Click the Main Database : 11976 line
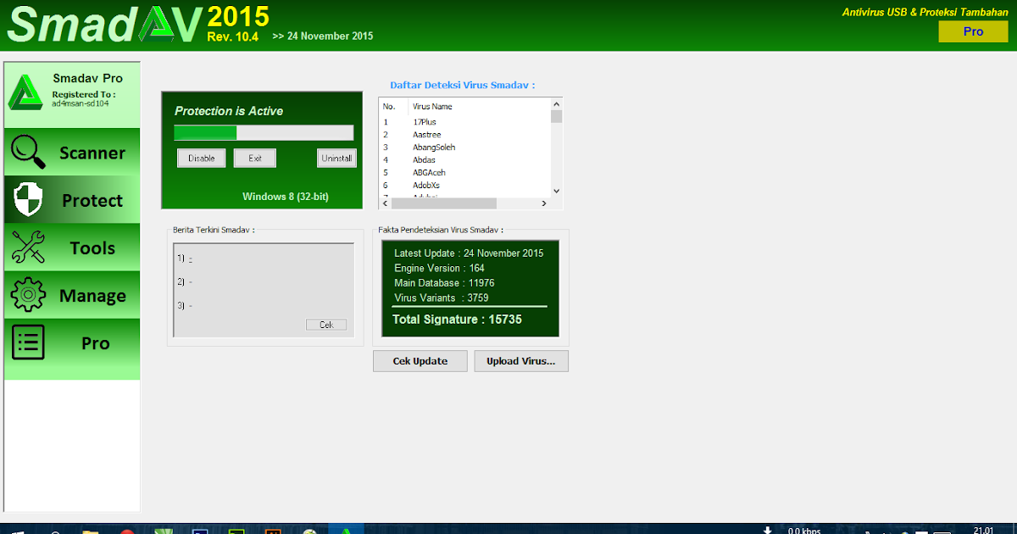 (444, 283)
